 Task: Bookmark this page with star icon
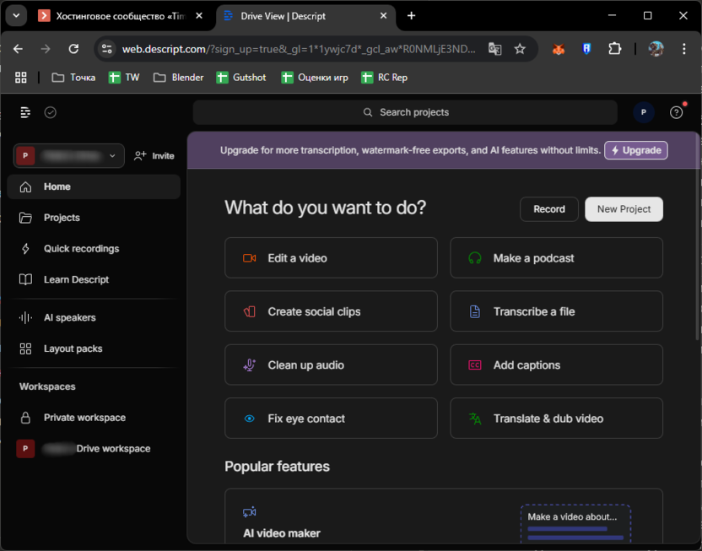[x=520, y=49]
